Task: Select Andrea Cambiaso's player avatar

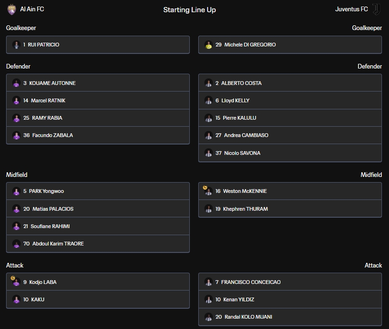Action: (x=209, y=135)
